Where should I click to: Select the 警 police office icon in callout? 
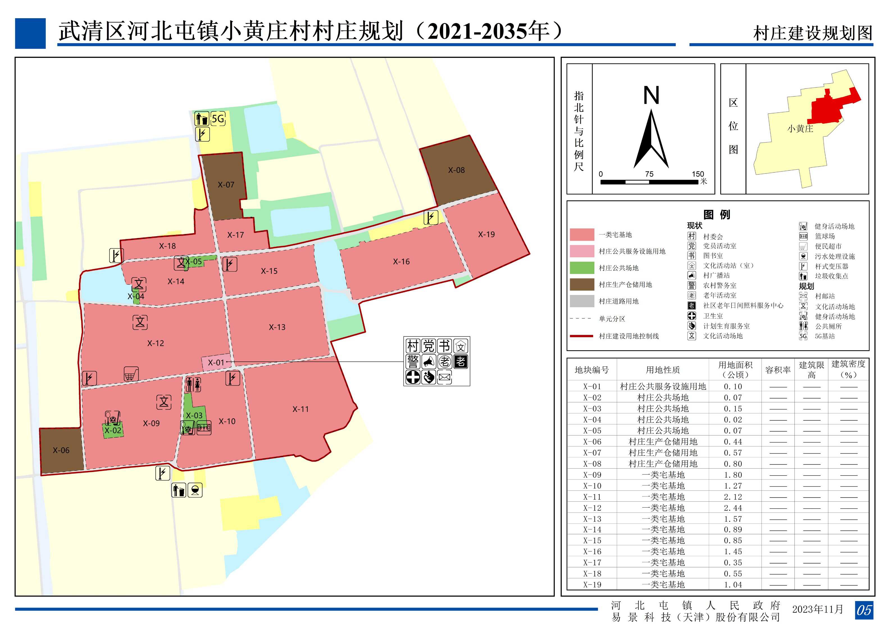click(x=413, y=362)
